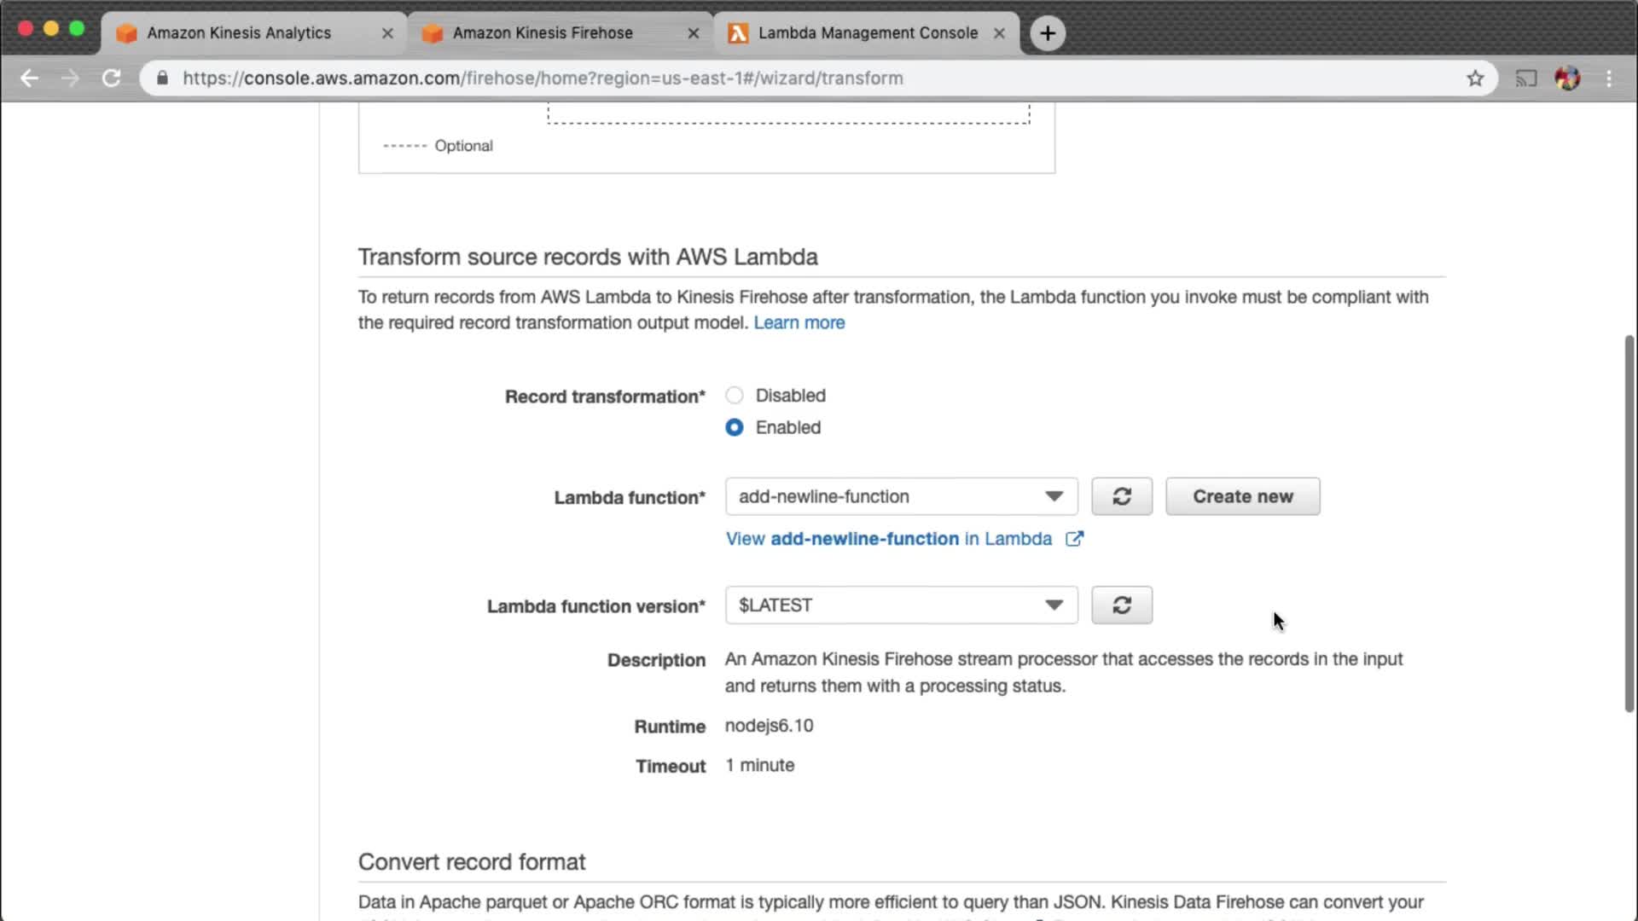The image size is (1638, 921).
Task: Refresh the Lambda function list
Action: coord(1122,496)
